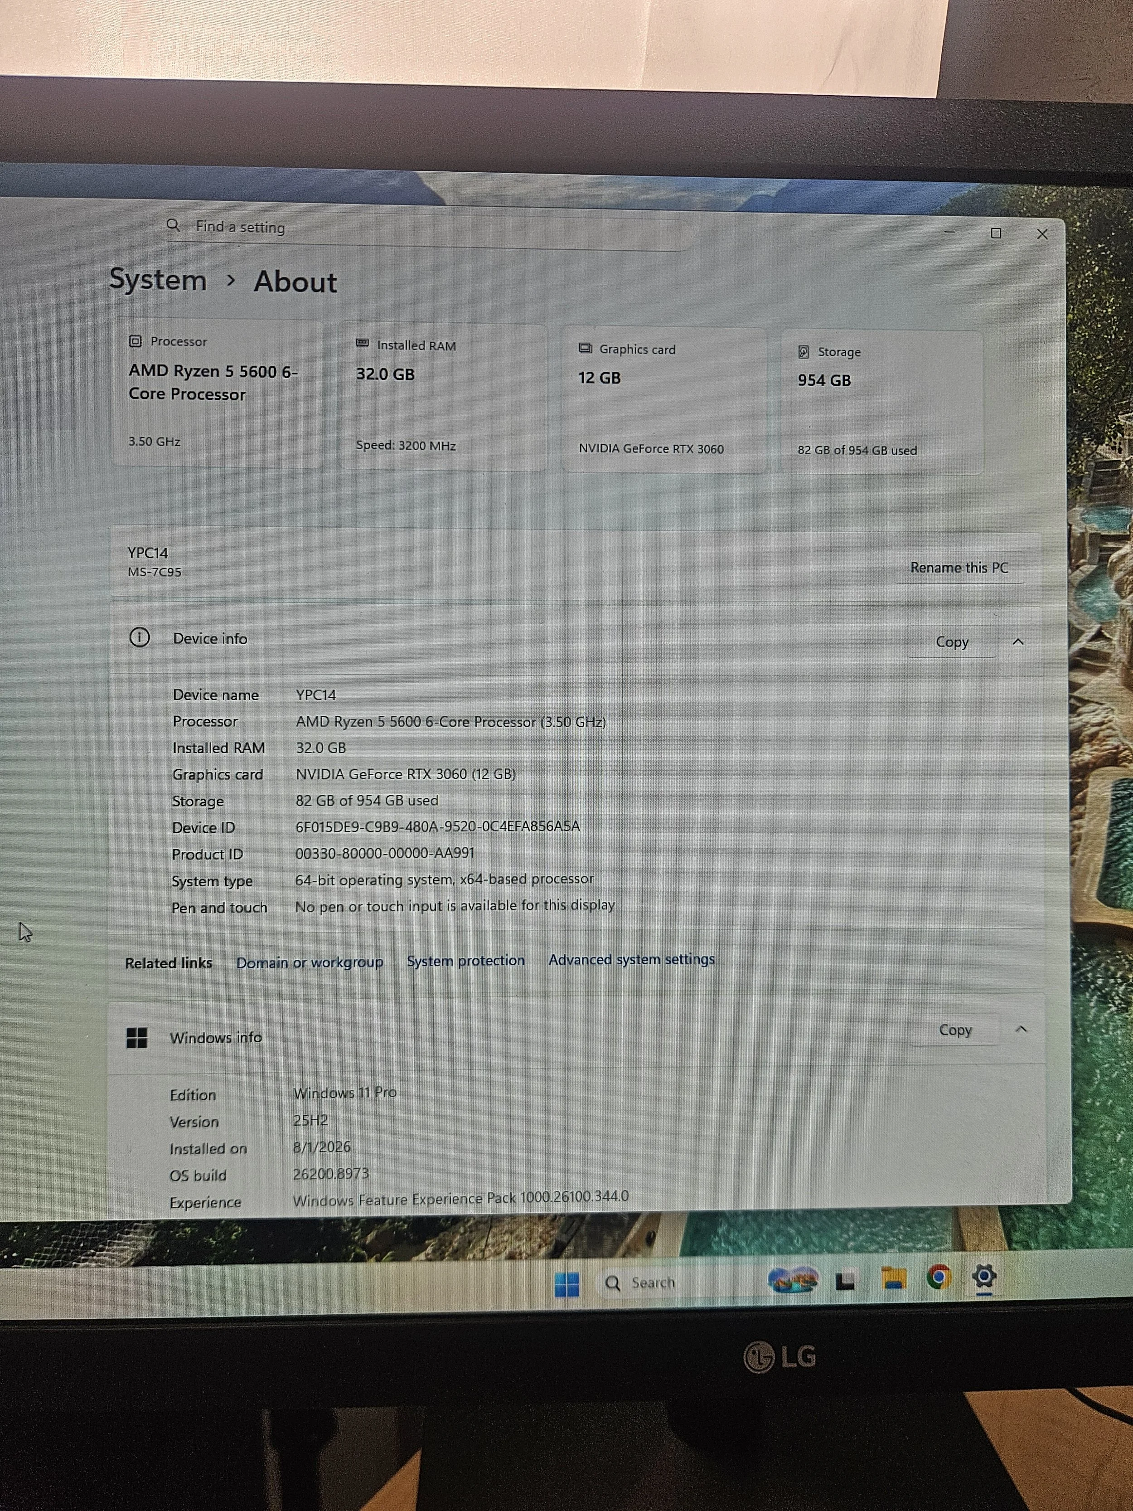Open Advanced system settings link

[x=632, y=959]
